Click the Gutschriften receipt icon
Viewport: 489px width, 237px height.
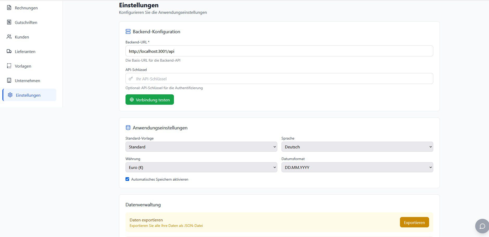[x=9, y=22]
